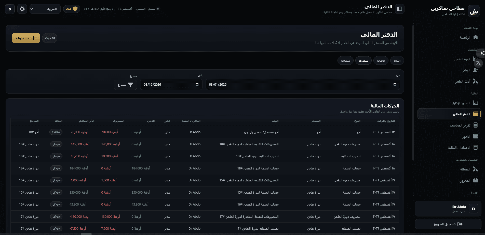Click the مدير role badge in top bar
Viewport: 485px width, 235px height.
pos(72,9)
